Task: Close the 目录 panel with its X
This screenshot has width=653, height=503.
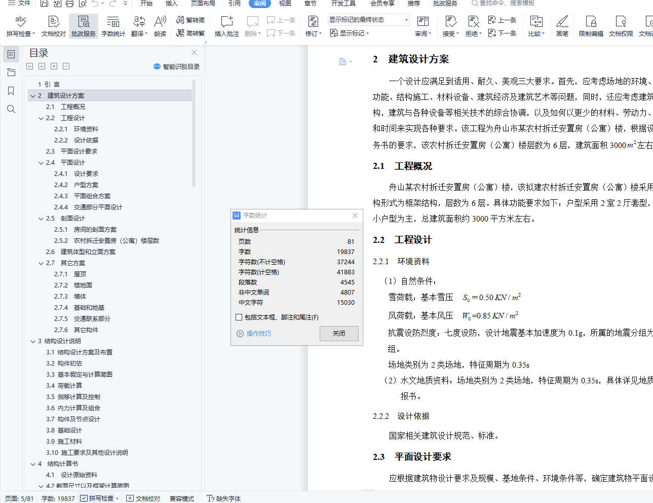Action: [x=194, y=53]
